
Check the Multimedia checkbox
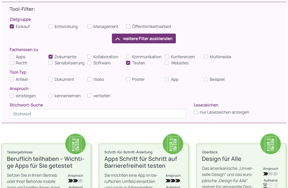pos(206,57)
